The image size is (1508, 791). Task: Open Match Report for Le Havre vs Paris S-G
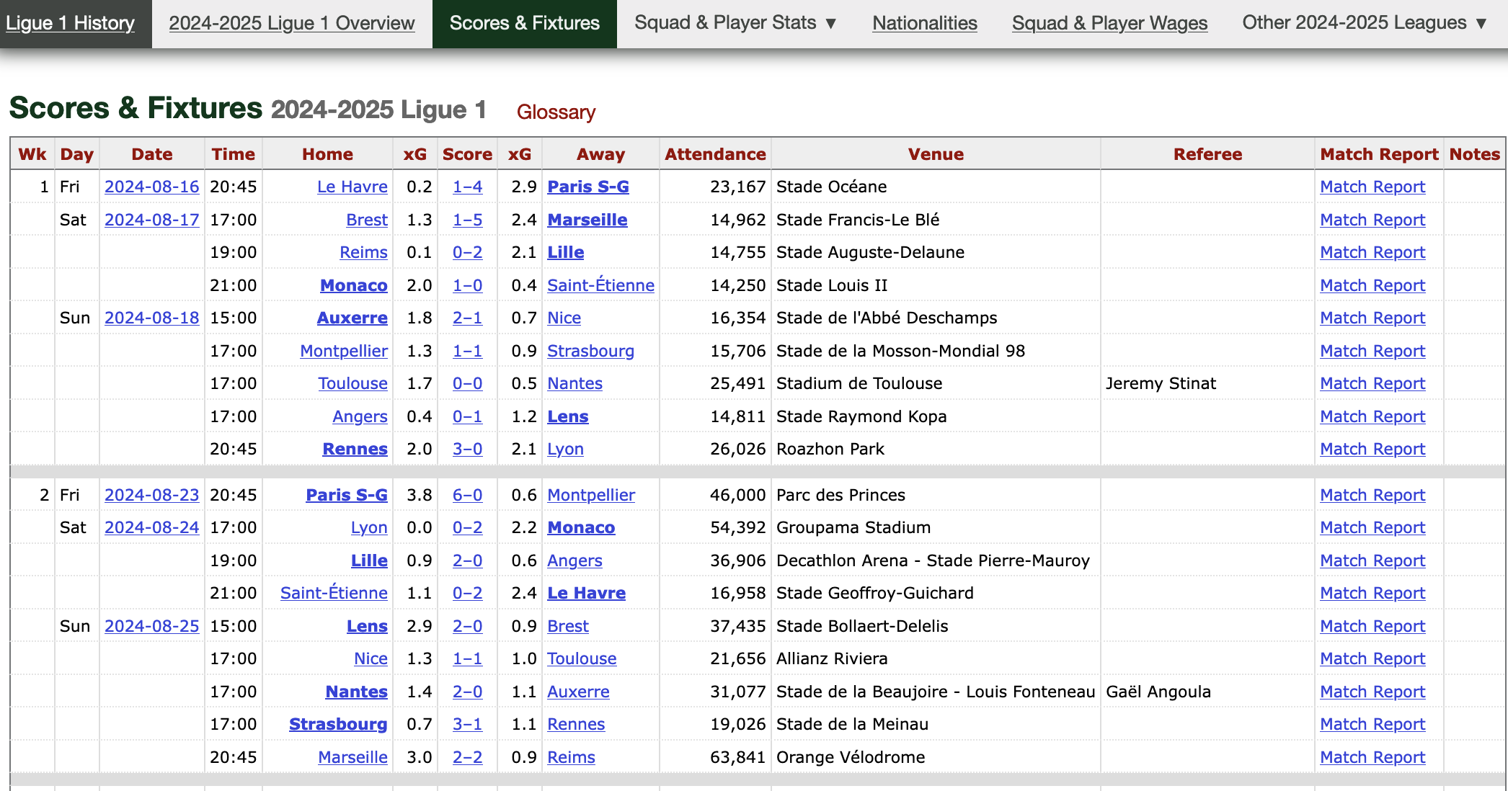1372,187
